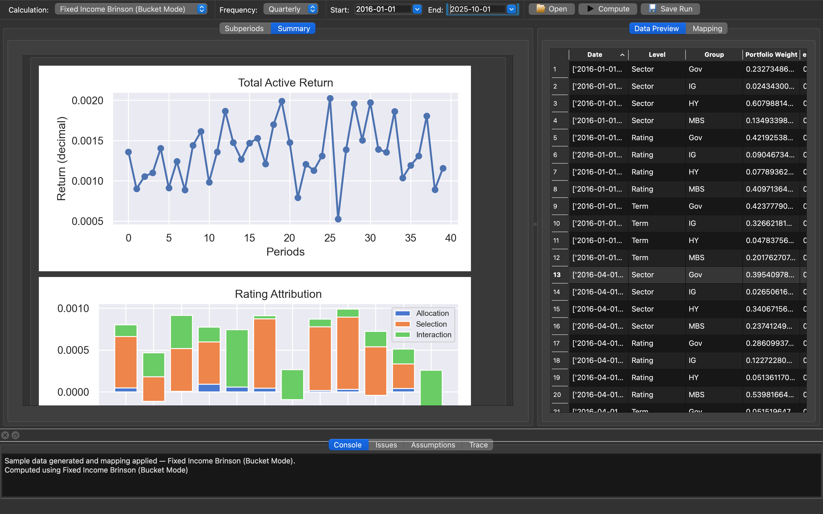Show the Assumptions tab
This screenshot has width=823, height=514.
pyautogui.click(x=433, y=445)
